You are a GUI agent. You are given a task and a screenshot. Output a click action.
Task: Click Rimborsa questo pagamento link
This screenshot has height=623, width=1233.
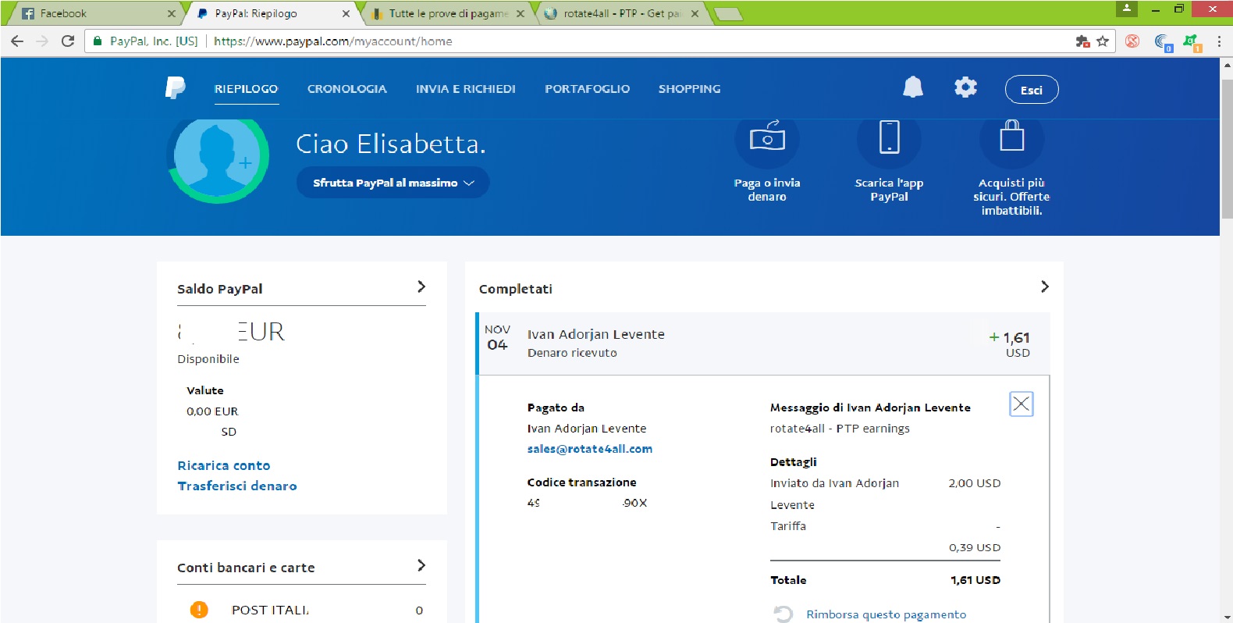[886, 614]
